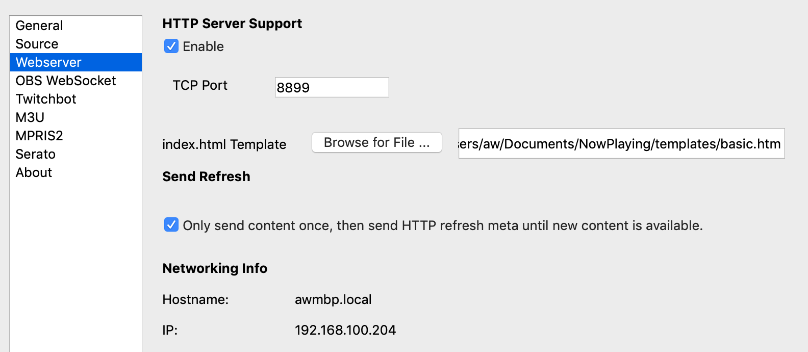Image resolution: width=808 pixels, height=352 pixels.
Task: Select MPRIS2 in the settings list
Action: point(39,136)
